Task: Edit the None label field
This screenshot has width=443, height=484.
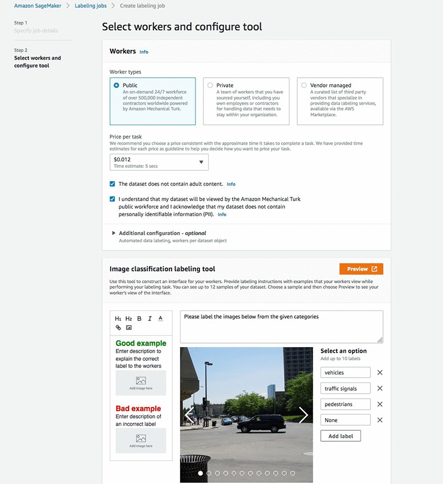Action: point(346,420)
